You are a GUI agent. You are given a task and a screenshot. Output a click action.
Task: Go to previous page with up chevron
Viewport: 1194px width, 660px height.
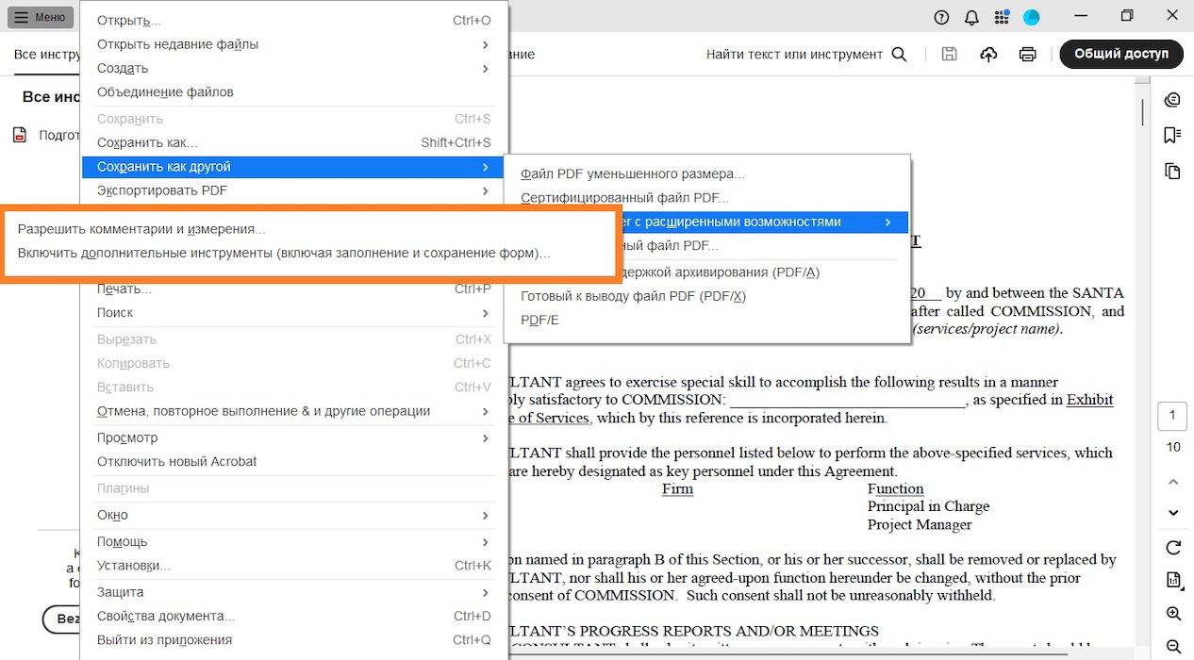point(1173,482)
